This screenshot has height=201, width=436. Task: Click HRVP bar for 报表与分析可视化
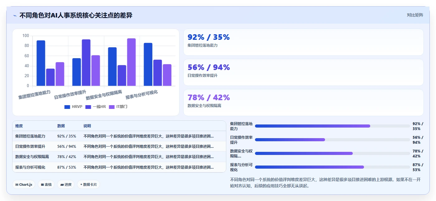pos(148,64)
